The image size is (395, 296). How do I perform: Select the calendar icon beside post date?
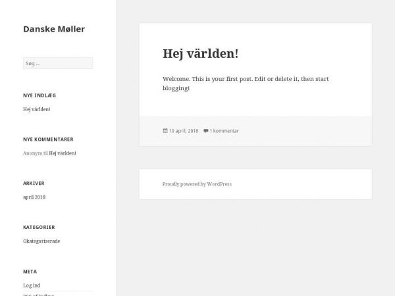pos(165,131)
